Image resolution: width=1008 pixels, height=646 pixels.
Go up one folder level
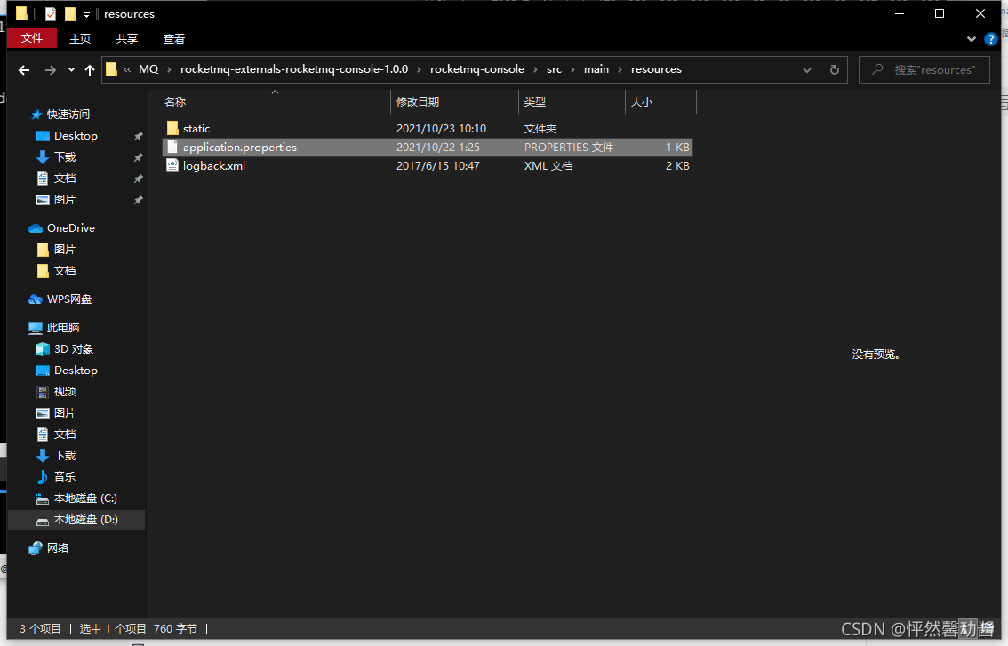click(x=90, y=70)
